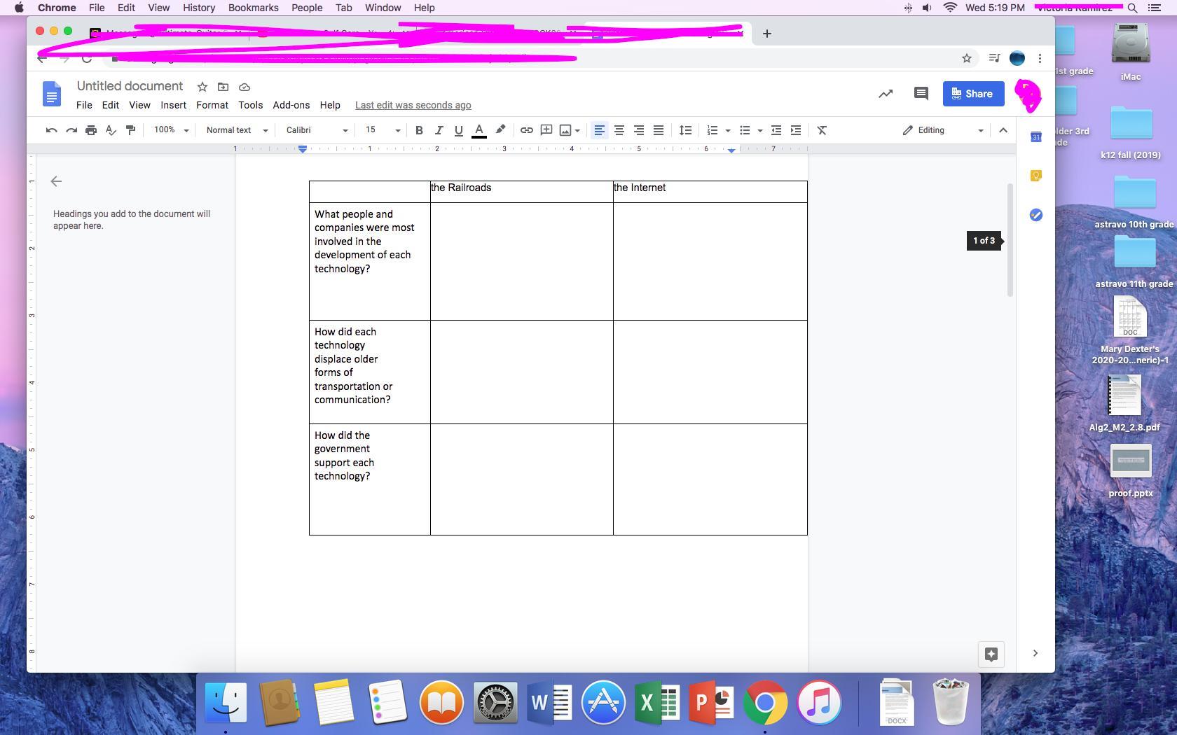Set center text alignment
The image size is (1177, 735).
point(619,130)
